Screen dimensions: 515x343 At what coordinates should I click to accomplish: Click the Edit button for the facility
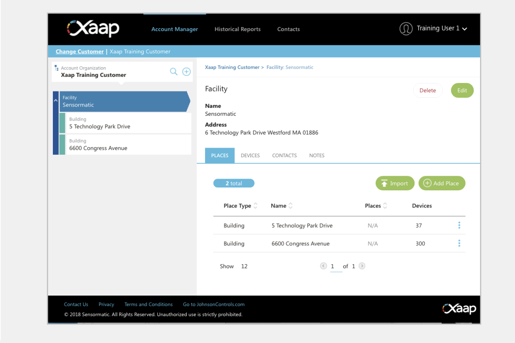(x=462, y=90)
